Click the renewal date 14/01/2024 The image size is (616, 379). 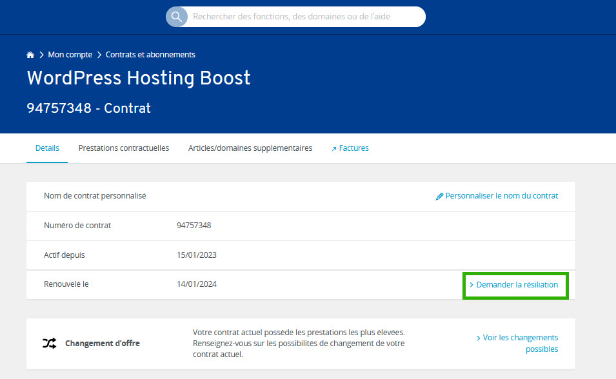(197, 284)
